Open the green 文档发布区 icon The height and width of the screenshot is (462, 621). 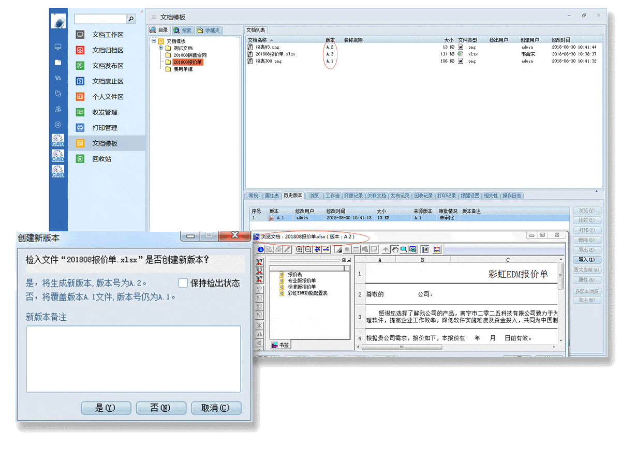pos(80,66)
